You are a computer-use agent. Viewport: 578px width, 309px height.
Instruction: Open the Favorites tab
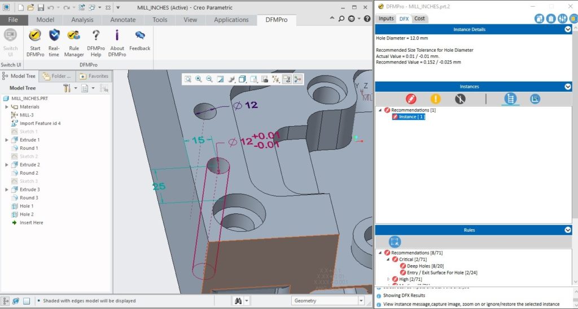[x=94, y=76]
